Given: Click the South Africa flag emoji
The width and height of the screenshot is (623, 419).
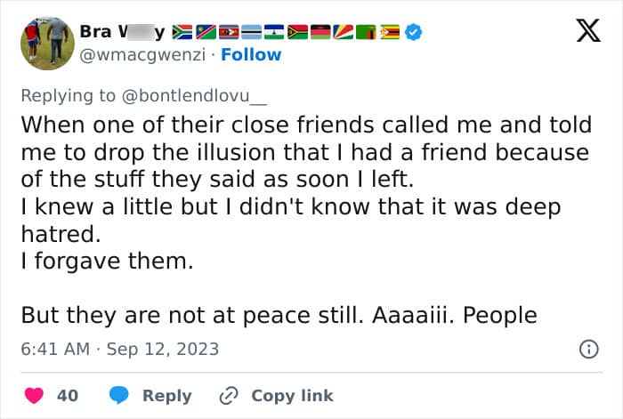Looking at the screenshot, I should (182, 32).
